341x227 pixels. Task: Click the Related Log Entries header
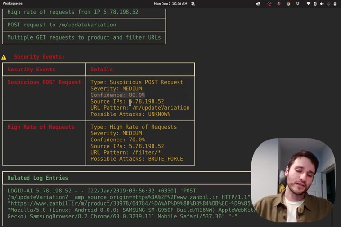37,178
